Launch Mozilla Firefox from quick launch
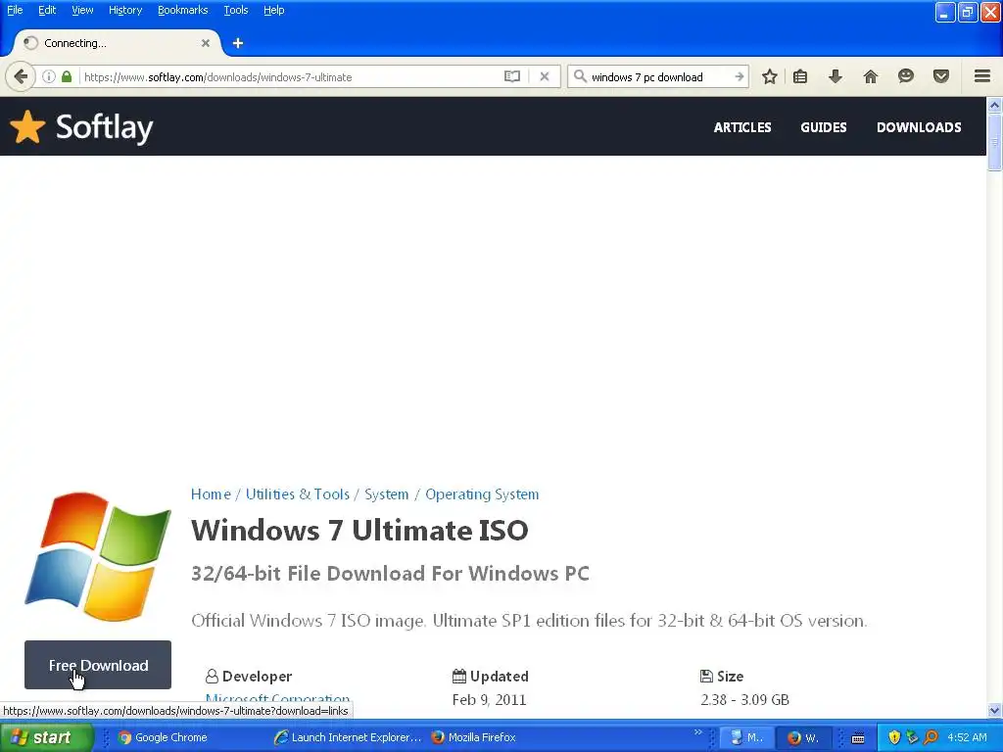This screenshot has width=1003, height=752. (x=473, y=737)
